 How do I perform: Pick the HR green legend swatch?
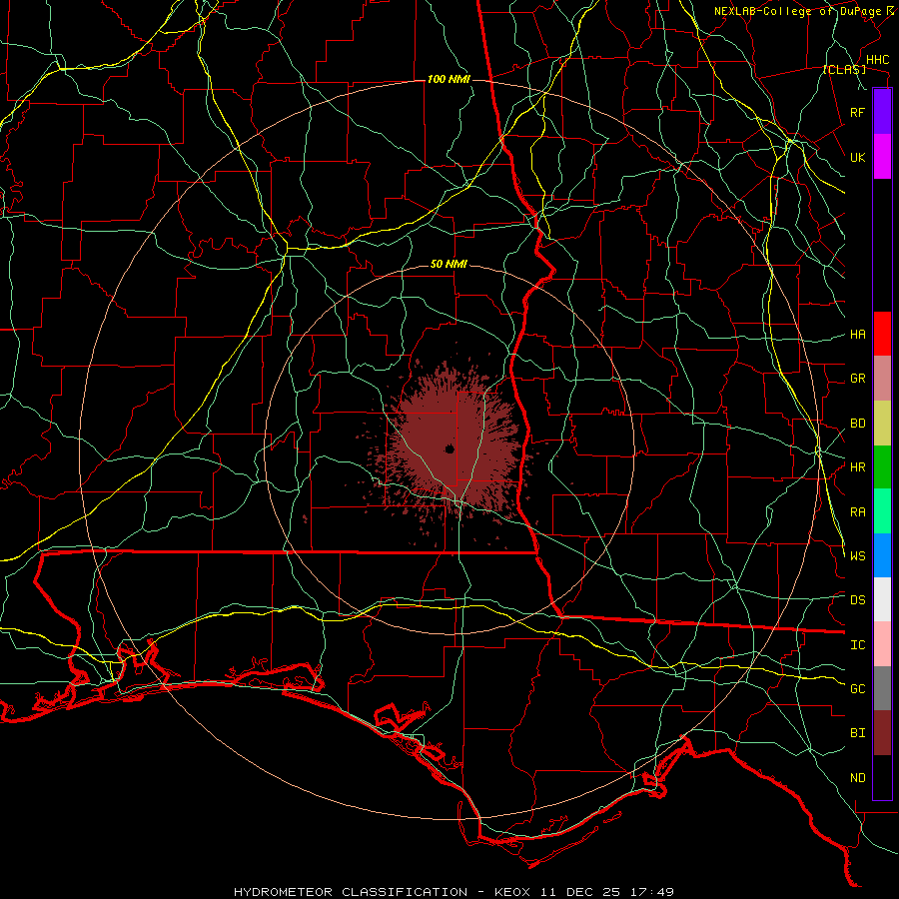882,466
